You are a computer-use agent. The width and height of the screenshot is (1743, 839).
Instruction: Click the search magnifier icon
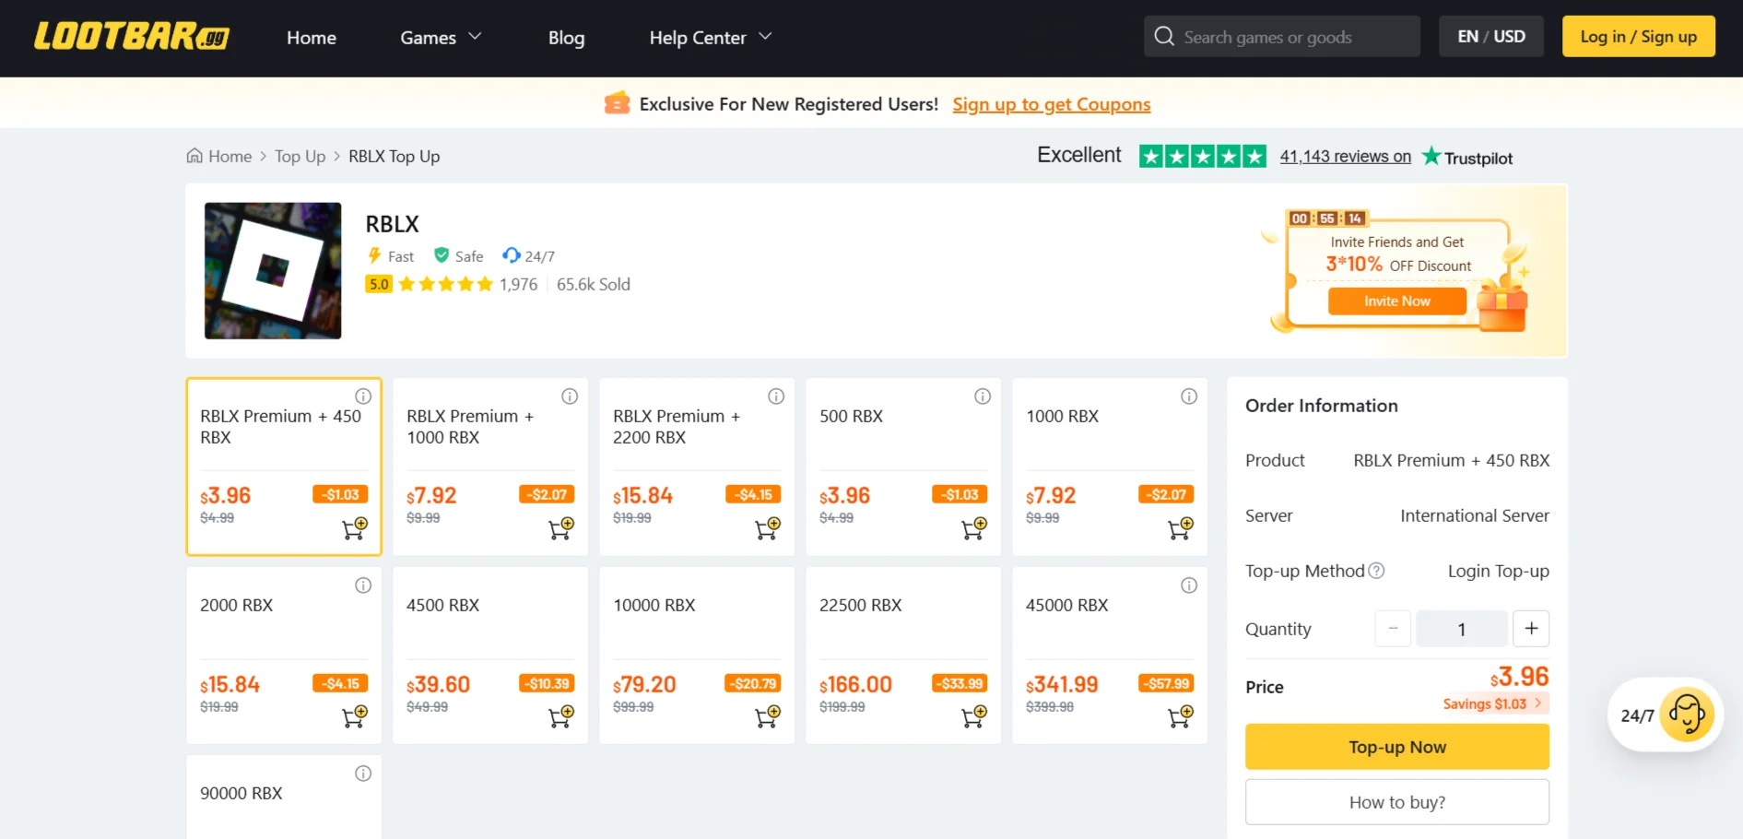(1164, 37)
